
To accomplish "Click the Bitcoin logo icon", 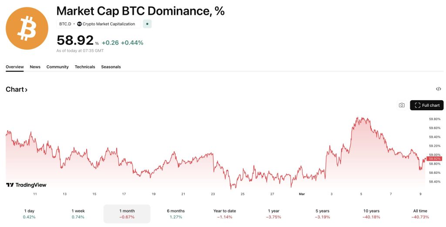I will click(x=27, y=28).
